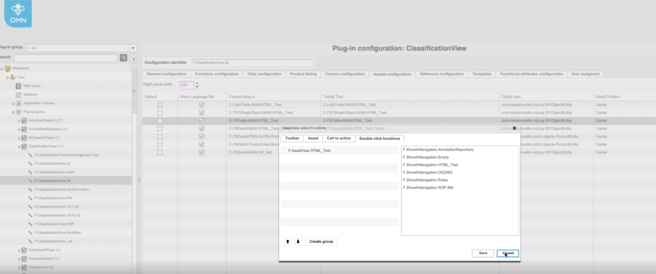Click the lightbulb hint icon
This screenshot has height=274, width=656.
tap(133, 58)
